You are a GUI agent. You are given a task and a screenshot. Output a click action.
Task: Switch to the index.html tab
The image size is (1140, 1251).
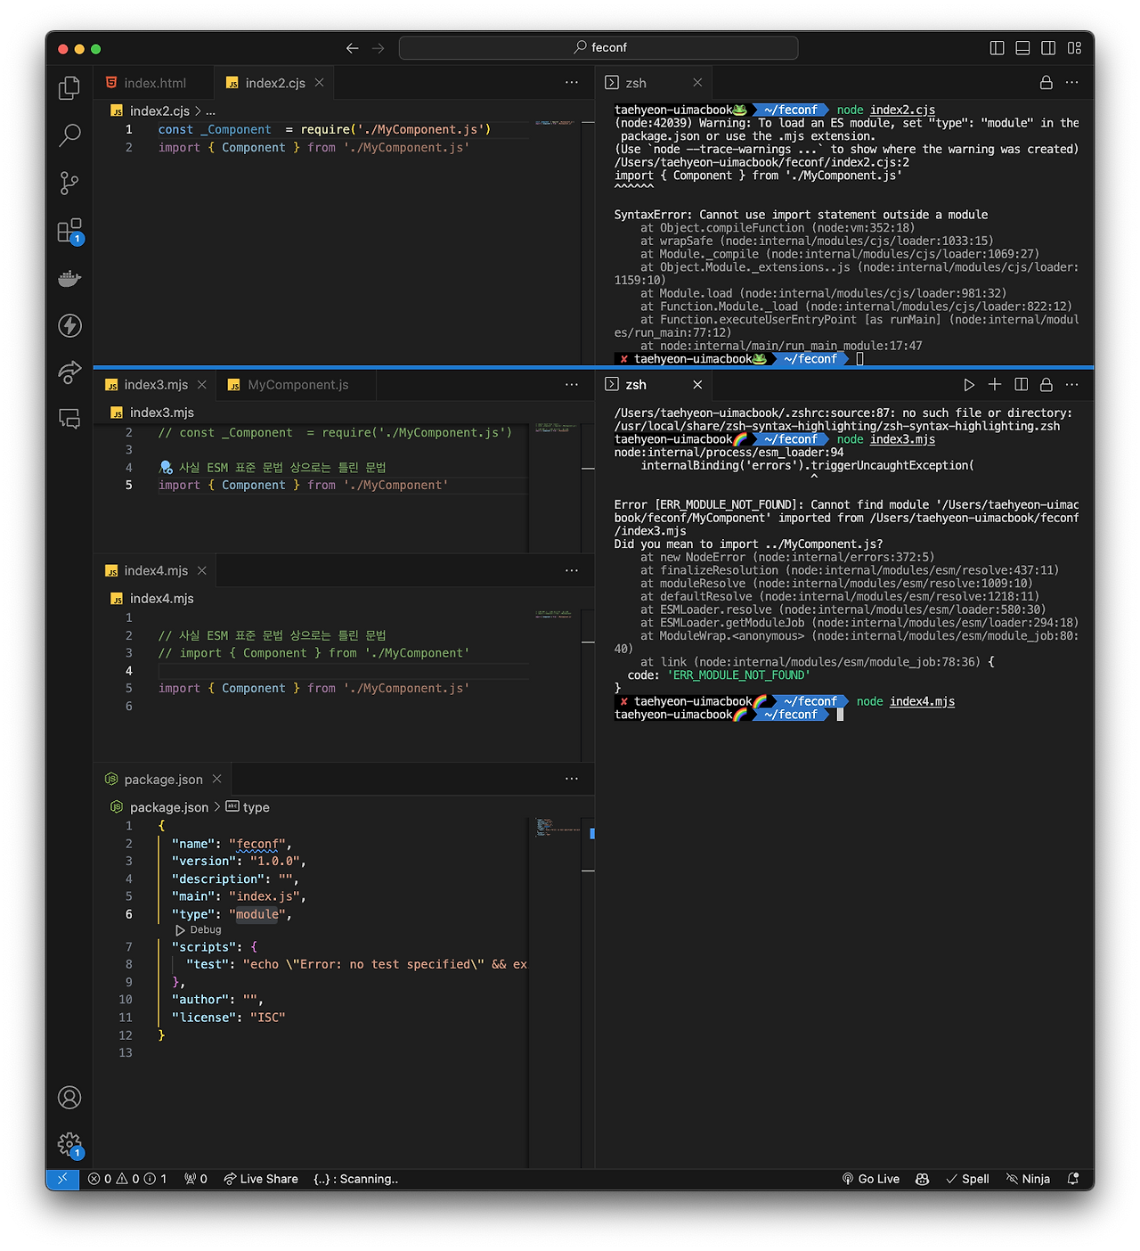tap(154, 83)
